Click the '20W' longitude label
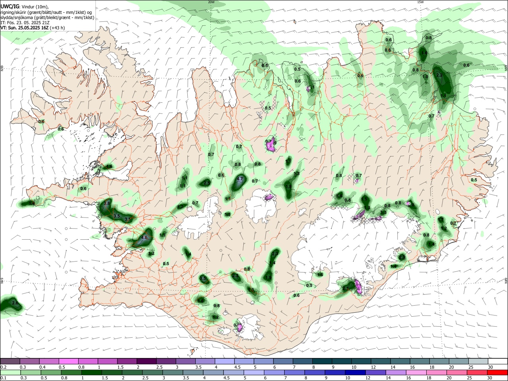 211,2
